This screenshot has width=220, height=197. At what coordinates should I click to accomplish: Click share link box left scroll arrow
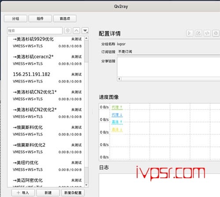[x=119, y=79]
